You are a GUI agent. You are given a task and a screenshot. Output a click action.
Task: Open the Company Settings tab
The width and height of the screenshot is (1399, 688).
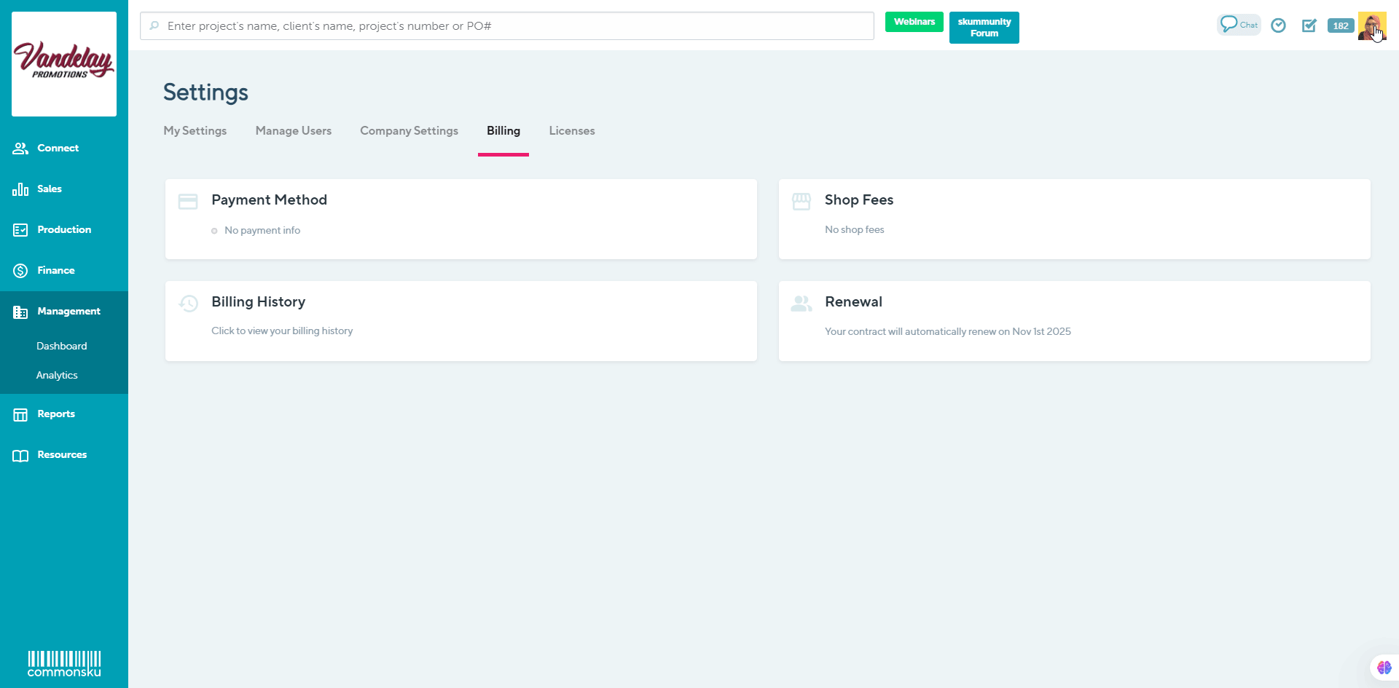(x=409, y=131)
